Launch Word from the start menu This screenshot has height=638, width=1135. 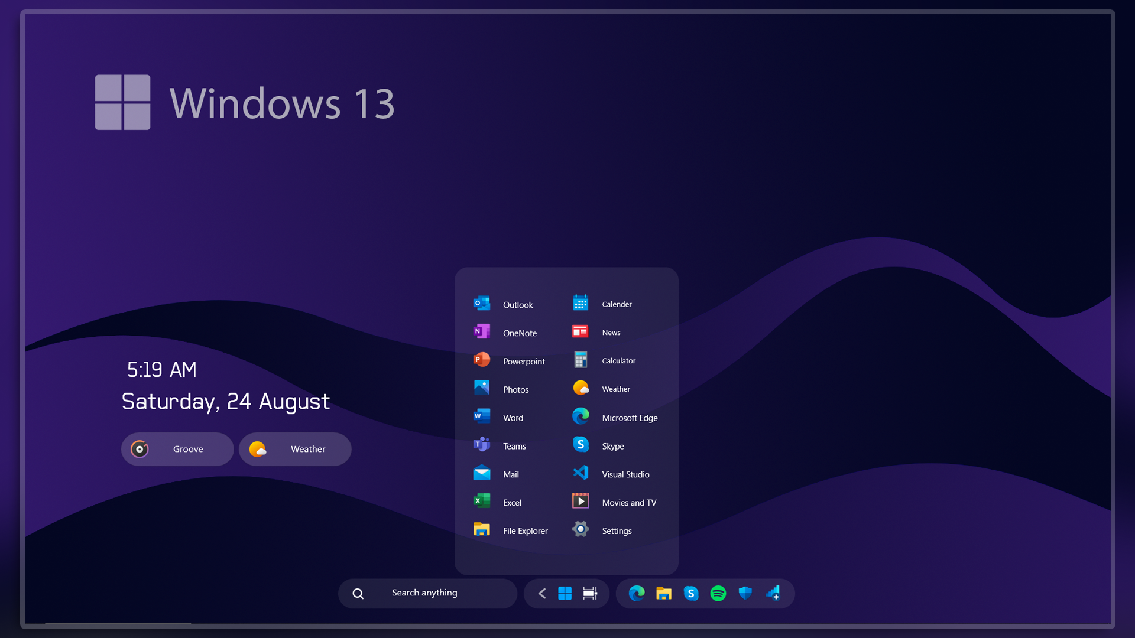(x=498, y=417)
